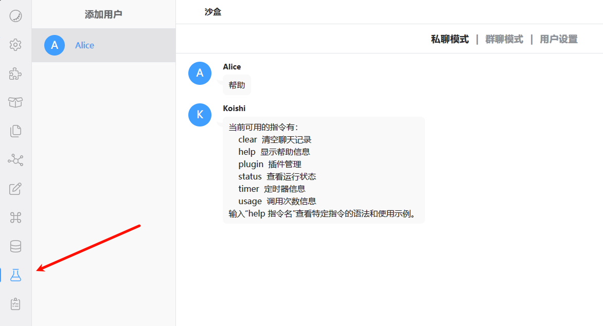Screen dimensions: 603x326
Task: Open 用户设置 panel
Action: pyautogui.click(x=558, y=39)
